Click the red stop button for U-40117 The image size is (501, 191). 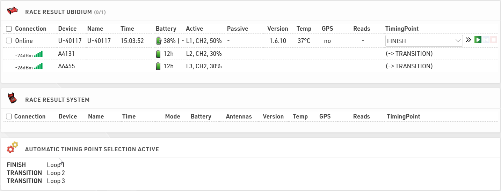(493, 40)
